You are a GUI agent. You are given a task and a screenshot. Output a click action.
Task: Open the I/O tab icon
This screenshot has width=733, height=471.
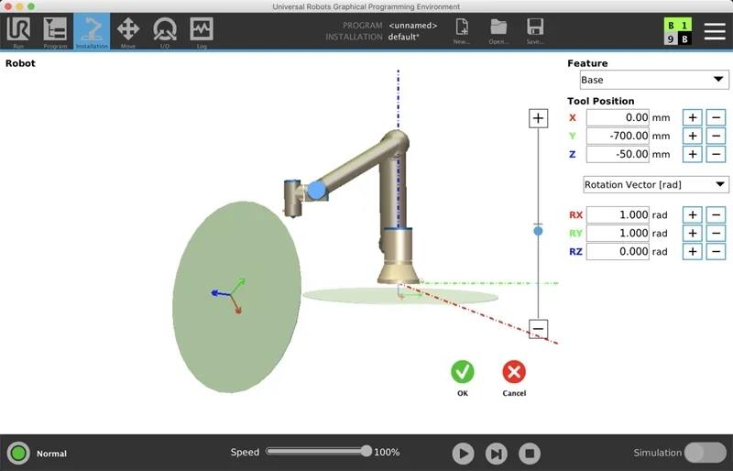[165, 31]
